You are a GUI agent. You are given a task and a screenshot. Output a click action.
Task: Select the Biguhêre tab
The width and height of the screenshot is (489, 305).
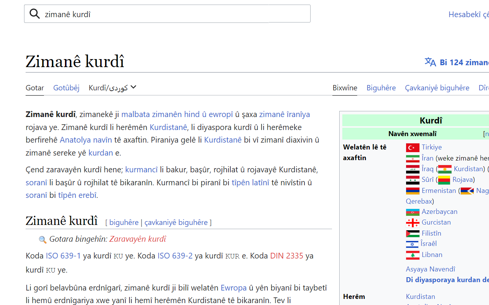[x=381, y=88]
